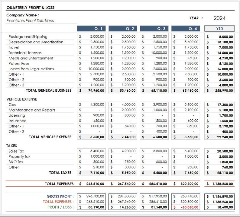
Task: Click the Q- 3 column header
Action: coord(154,29)
